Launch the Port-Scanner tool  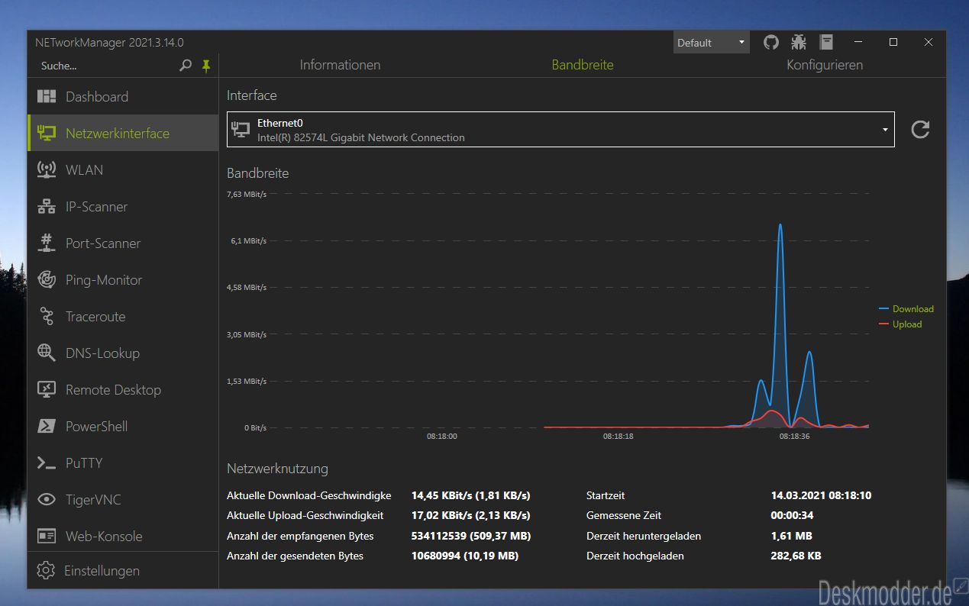tap(123, 243)
